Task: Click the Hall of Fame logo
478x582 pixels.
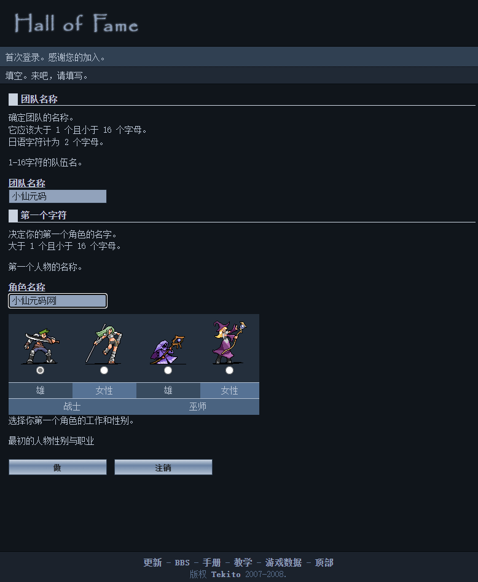Action: (76, 23)
